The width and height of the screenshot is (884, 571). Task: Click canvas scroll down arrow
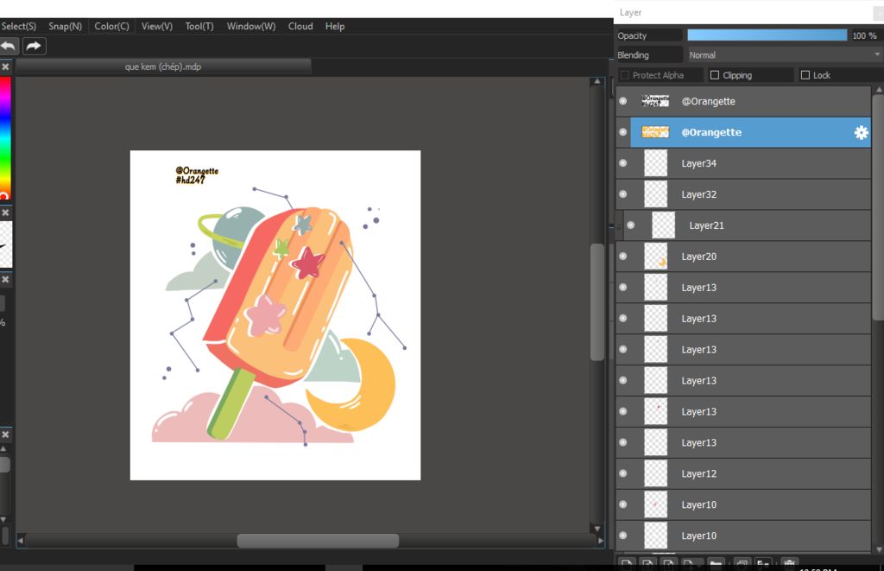coord(597,529)
